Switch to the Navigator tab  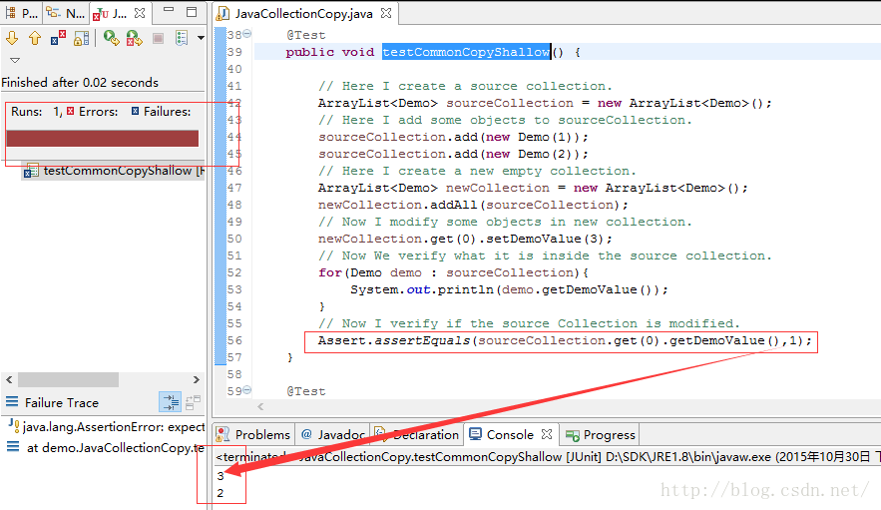coord(66,13)
